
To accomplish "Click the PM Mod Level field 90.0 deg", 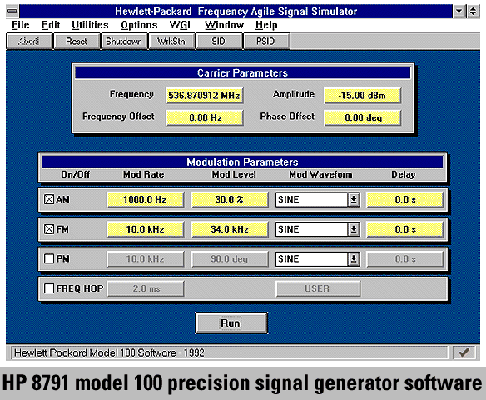I will click(230, 259).
